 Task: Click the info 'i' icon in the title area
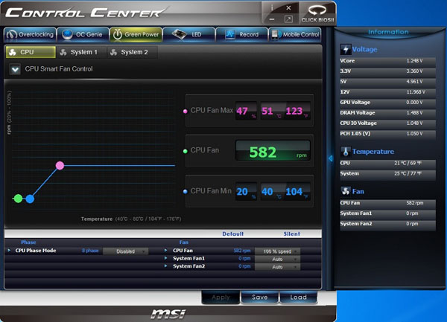tap(272, 8)
